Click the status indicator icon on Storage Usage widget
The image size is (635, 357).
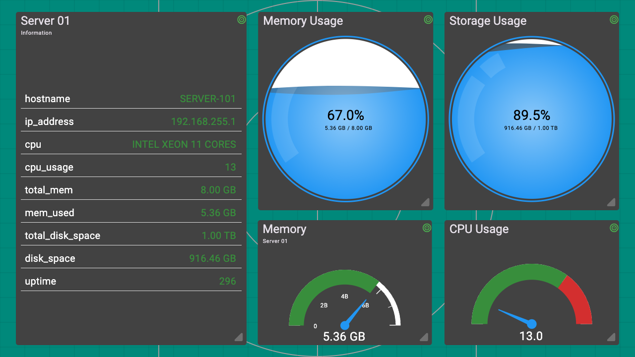point(614,20)
